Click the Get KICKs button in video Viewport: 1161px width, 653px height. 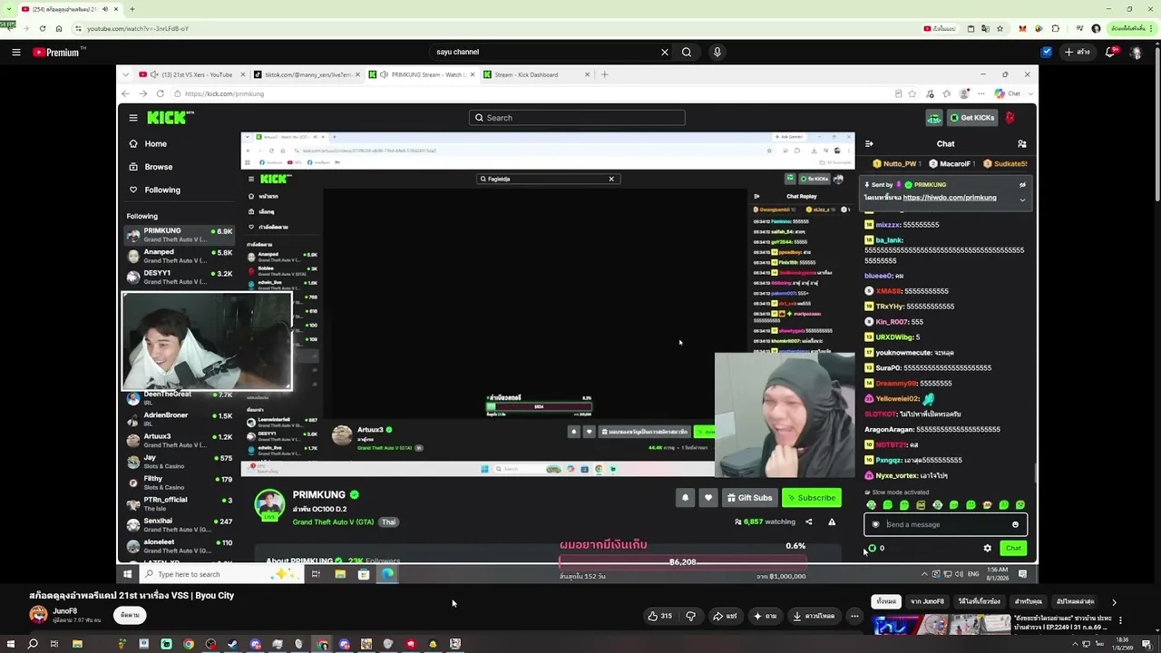coord(972,118)
